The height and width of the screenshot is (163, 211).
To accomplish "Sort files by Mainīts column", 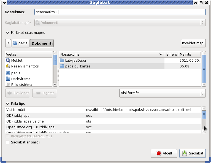I will (x=190, y=54).
